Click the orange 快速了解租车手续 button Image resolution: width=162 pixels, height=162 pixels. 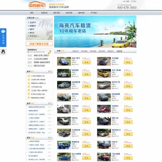tap(39, 44)
